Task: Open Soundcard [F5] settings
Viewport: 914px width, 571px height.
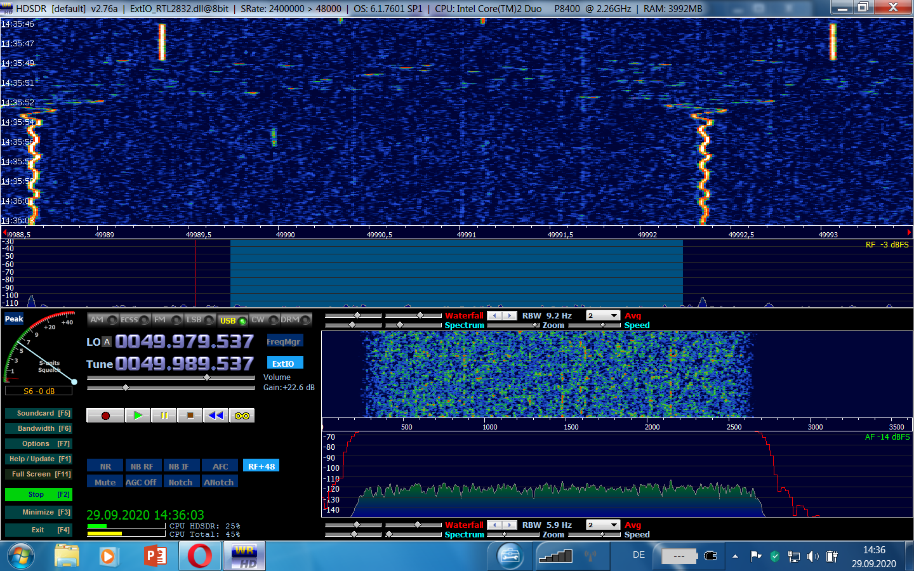Action: [39, 413]
